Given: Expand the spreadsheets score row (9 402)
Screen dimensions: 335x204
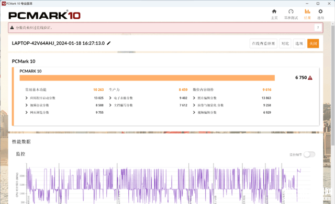Looking at the screenshot, I should tap(148, 98).
